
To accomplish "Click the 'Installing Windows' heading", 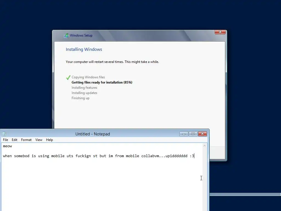I will pos(84,49).
